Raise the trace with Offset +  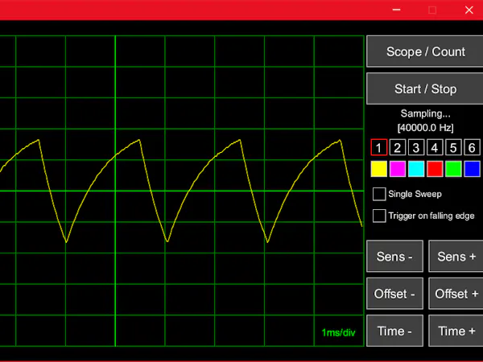tap(456, 294)
